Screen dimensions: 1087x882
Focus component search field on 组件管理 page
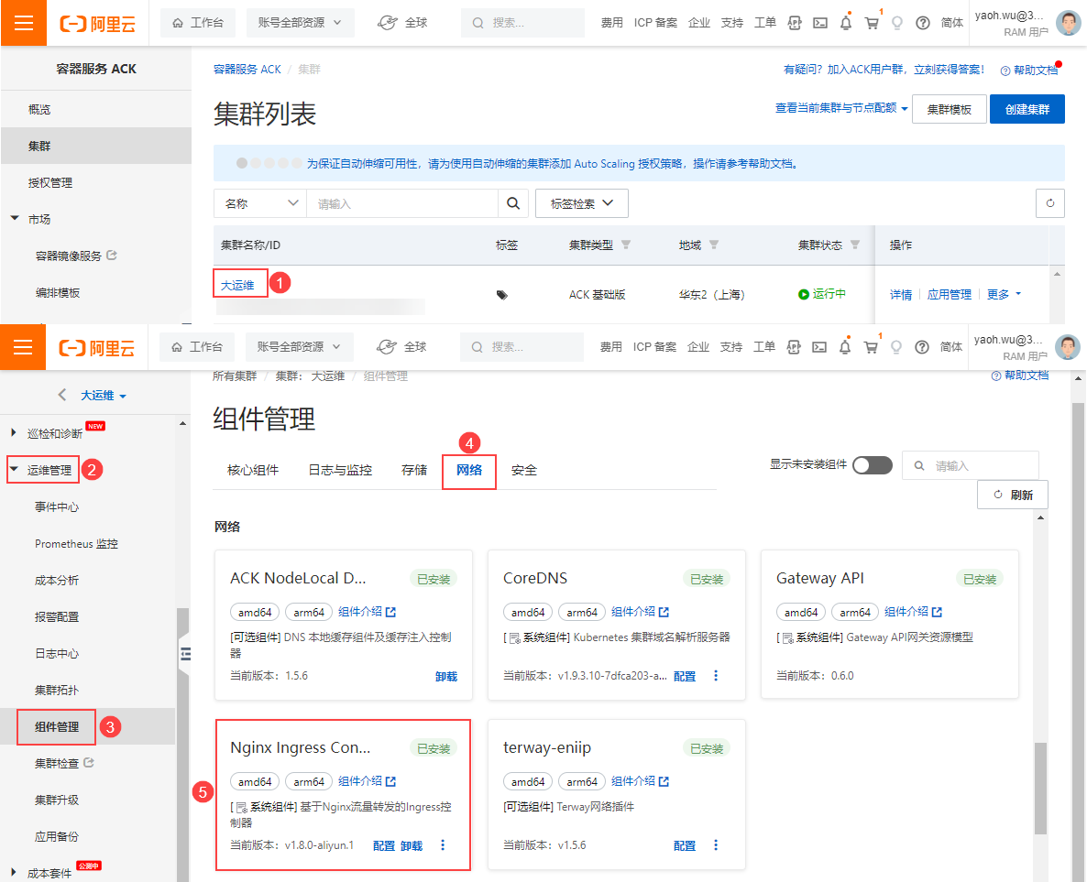pyautogui.click(x=971, y=465)
